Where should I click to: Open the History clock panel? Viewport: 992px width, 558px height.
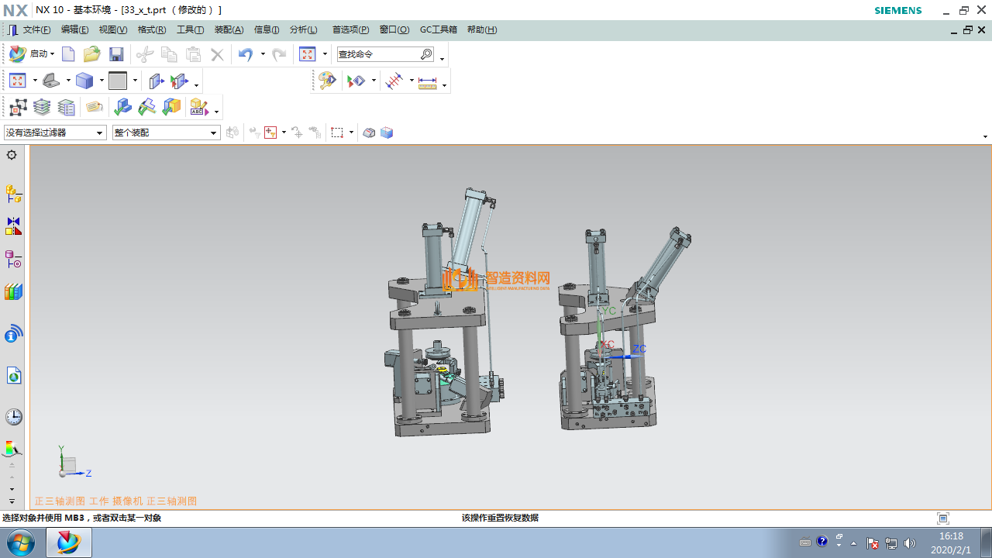13,417
